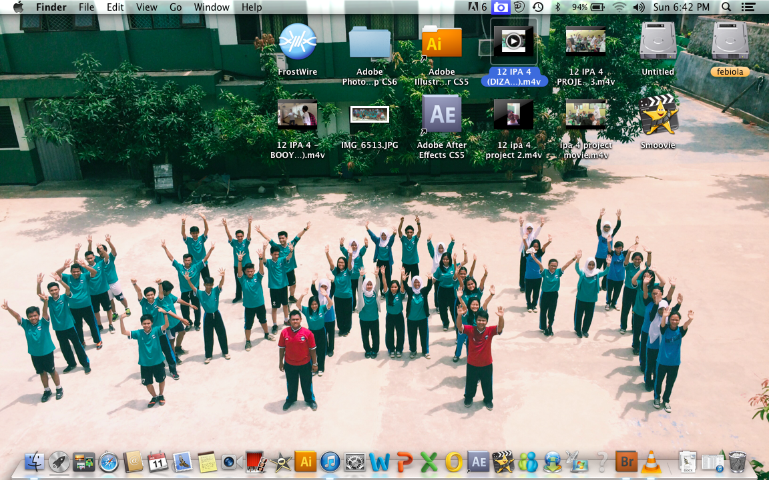Launch VLC media player from the Dock
The width and height of the screenshot is (769, 480).
651,462
